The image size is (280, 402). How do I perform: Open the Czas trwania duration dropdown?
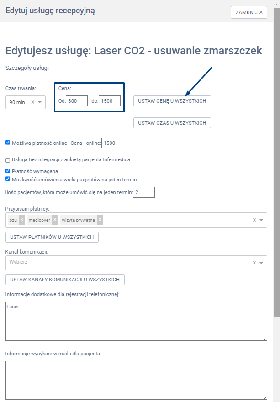[x=40, y=102]
